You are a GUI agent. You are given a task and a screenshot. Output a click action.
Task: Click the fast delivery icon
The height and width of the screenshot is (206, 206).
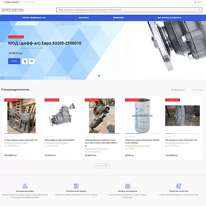[25, 186]
